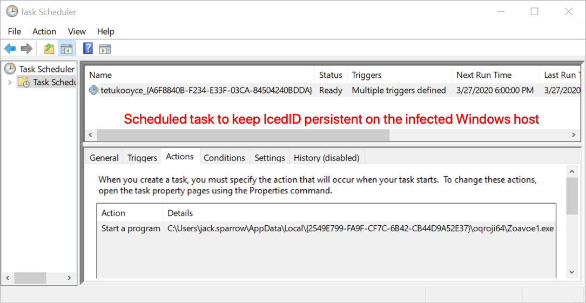Open Help via blue question mark icon

coord(88,48)
